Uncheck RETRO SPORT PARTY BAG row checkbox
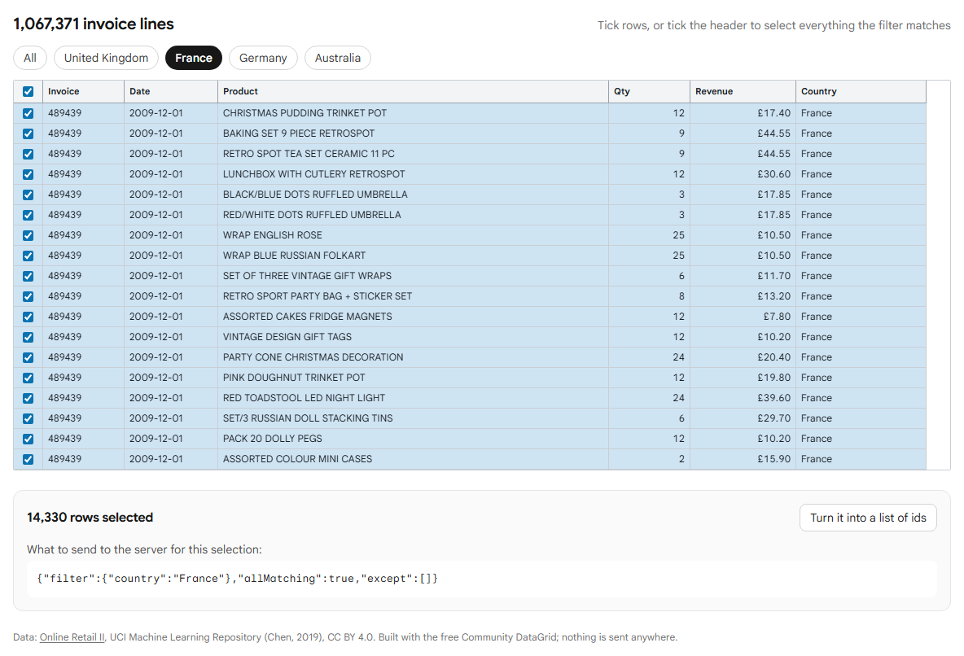 (x=28, y=296)
